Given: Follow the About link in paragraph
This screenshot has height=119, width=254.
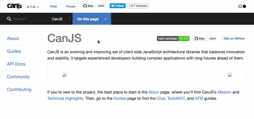Looking at the screenshot, I should pyautogui.click(x=154, y=92).
